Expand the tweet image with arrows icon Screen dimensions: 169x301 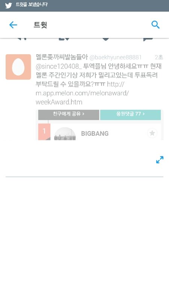(x=160, y=160)
